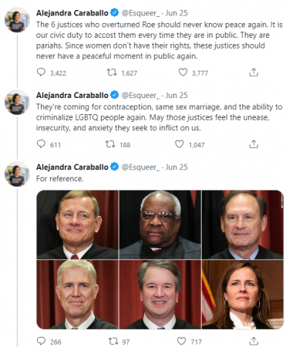Open the top-left photo in the image grid
The height and width of the screenshot is (347, 286).
77,224
